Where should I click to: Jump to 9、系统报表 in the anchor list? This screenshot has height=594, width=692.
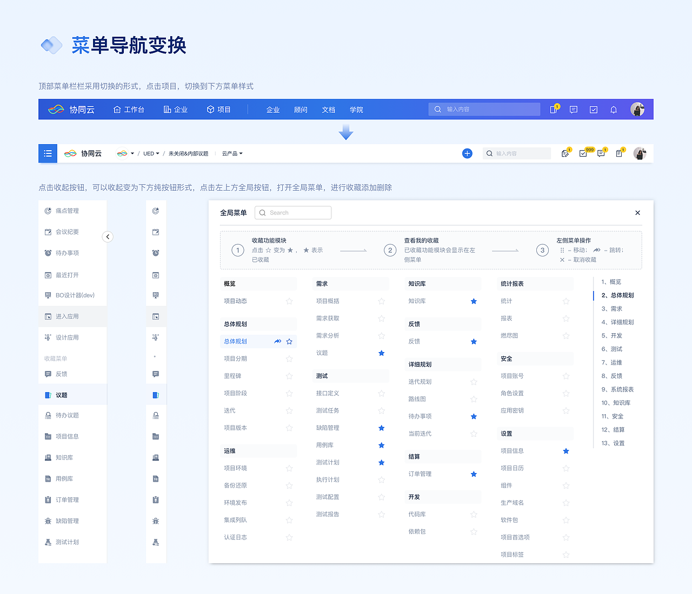pyautogui.click(x=617, y=389)
